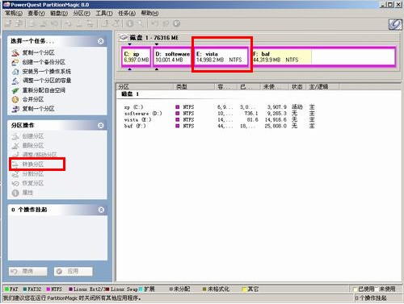Click the NTFS purple legend swatch
The width and height of the screenshot is (404, 304).
pos(48,289)
